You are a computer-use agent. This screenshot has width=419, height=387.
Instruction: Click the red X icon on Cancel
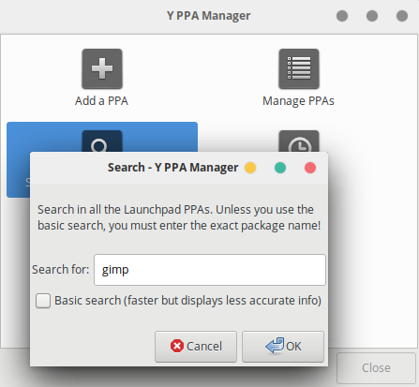click(177, 346)
